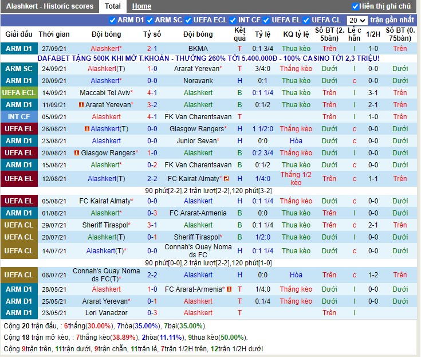Click red card icon next to Alashkert(T) 0-0

(88, 129)
